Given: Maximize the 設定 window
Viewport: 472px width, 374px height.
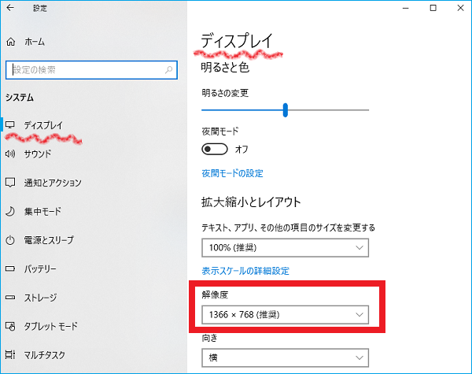Looking at the screenshot, I should pos(433,8).
